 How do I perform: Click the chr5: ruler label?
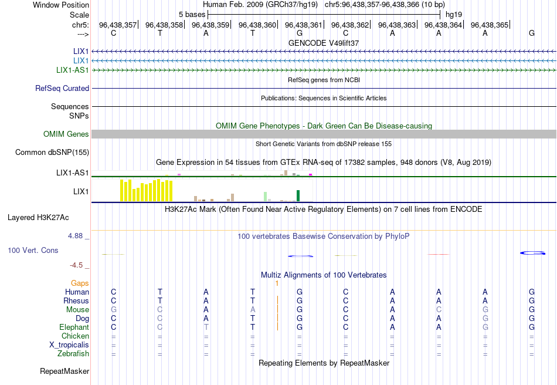click(81, 25)
